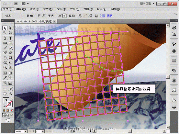Activate the Perspective Grid tool
179x134 pixels.
point(10,67)
